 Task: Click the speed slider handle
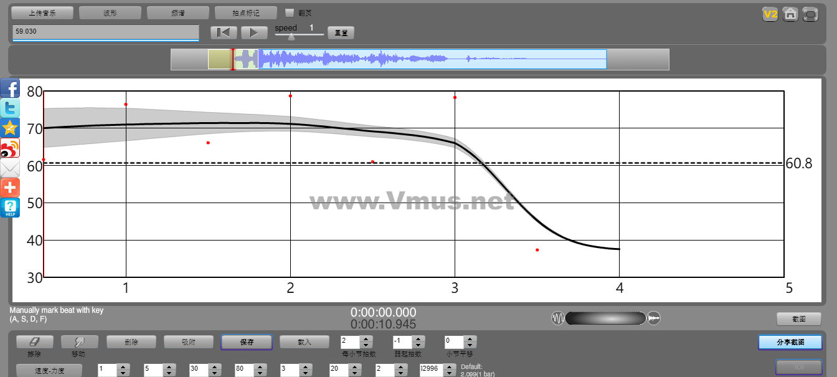click(x=291, y=36)
